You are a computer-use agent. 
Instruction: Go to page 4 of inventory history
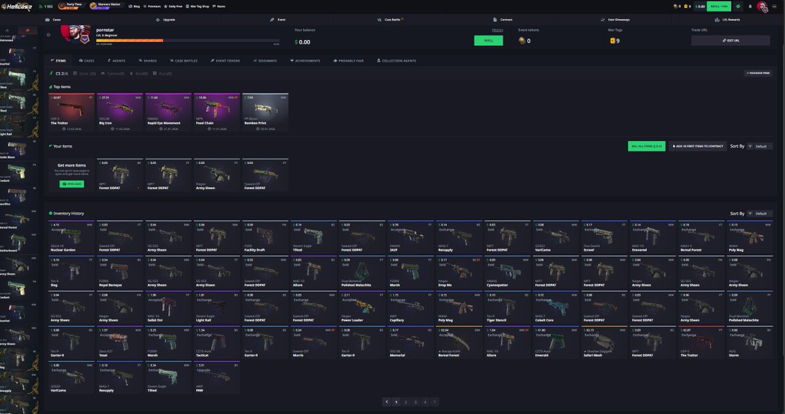click(x=425, y=402)
